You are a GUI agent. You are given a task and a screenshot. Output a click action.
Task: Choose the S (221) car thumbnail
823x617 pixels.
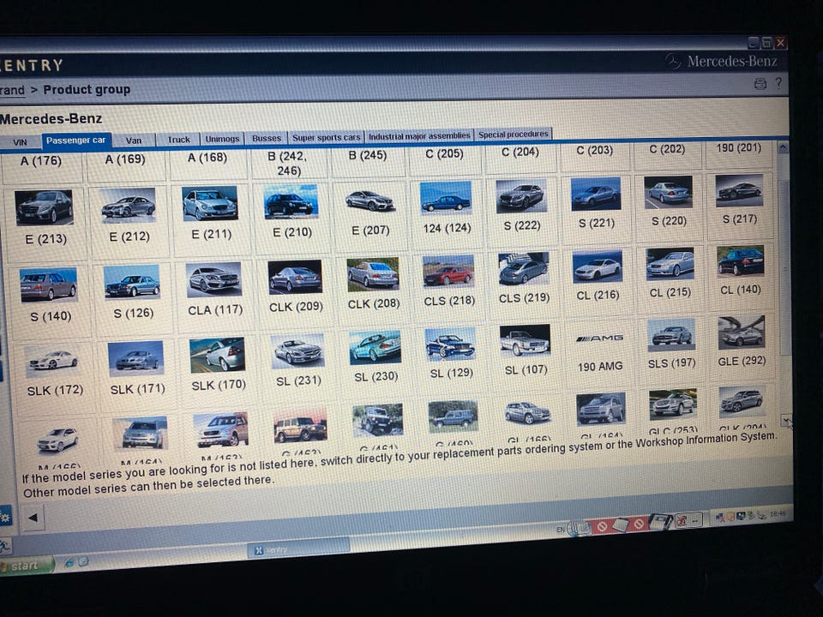tap(596, 194)
